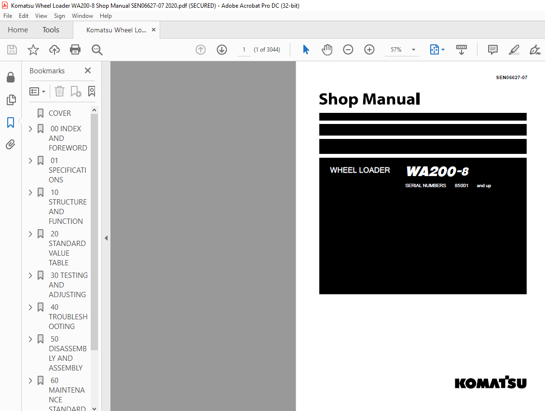Open the Attachments panel

point(11,144)
